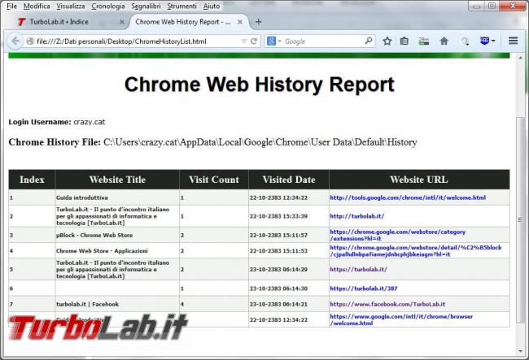529x360 pixels.
Task: Click the Login Username crazy.cat text
Action: (57, 122)
